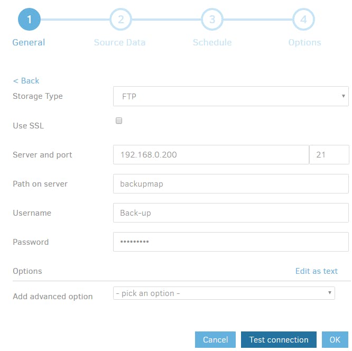Viewport: 352px width, 351px height.
Task: Expand the pick an option dropdown
Action: tap(224, 293)
